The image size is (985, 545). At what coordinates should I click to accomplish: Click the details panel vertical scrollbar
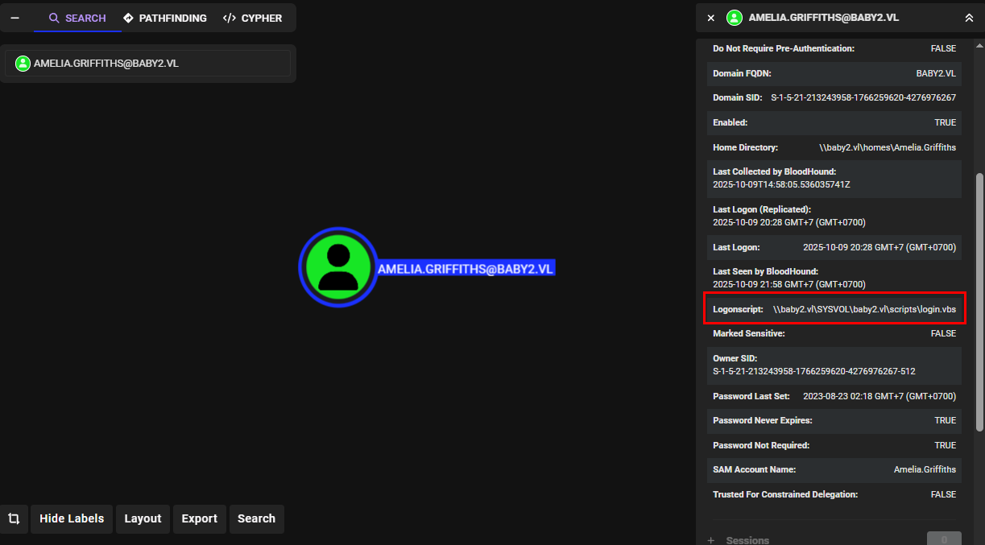979,302
